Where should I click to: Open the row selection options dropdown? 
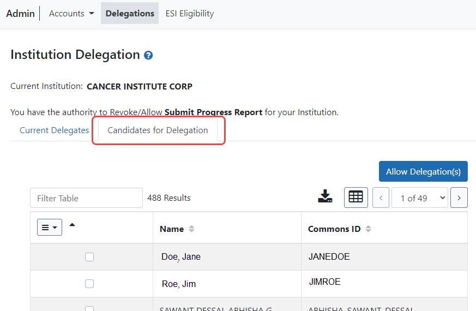pyautogui.click(x=50, y=228)
